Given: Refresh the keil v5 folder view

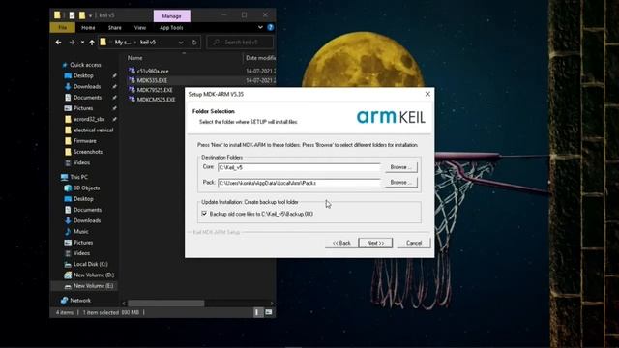Looking at the screenshot, I should [x=194, y=43].
